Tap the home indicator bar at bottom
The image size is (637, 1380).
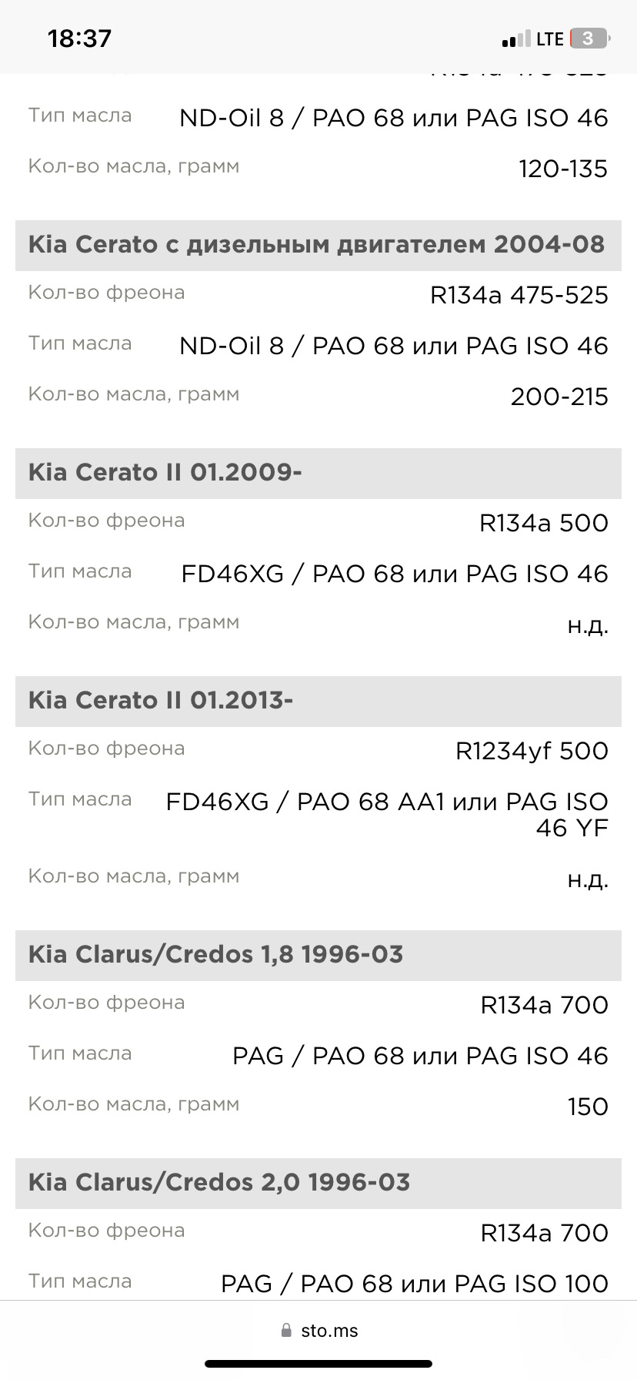tap(318, 1364)
